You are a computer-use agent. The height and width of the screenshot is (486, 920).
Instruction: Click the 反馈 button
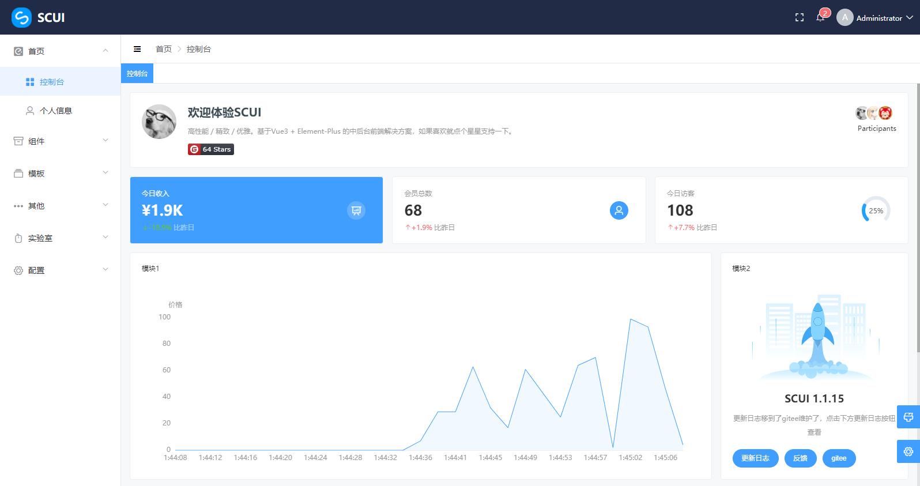800,458
